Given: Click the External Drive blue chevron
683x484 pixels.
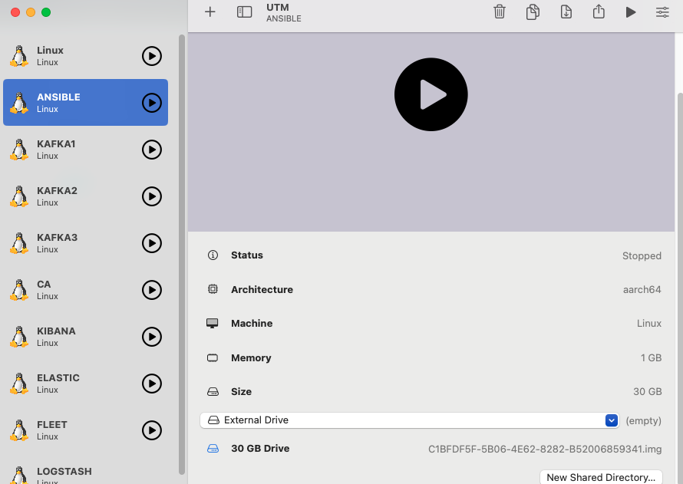Looking at the screenshot, I should [x=612, y=420].
